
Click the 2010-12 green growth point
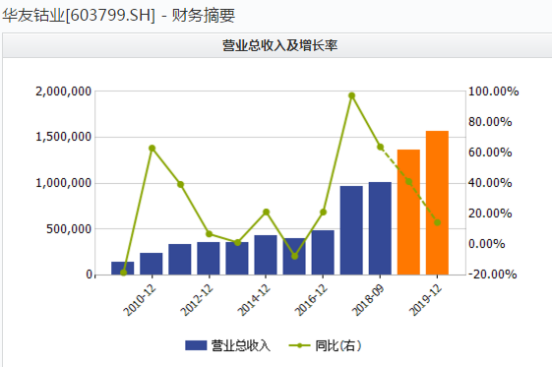[x=153, y=149]
